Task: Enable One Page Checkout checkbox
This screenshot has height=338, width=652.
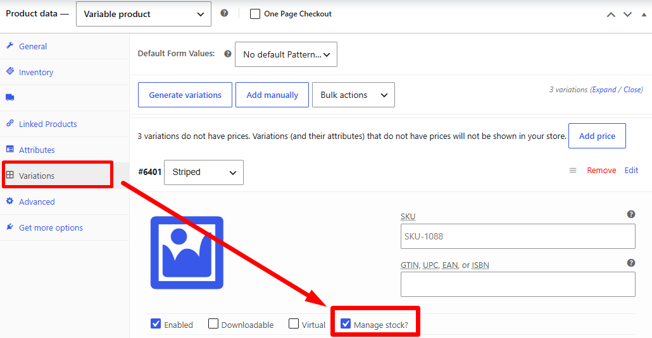Action: pyautogui.click(x=255, y=14)
